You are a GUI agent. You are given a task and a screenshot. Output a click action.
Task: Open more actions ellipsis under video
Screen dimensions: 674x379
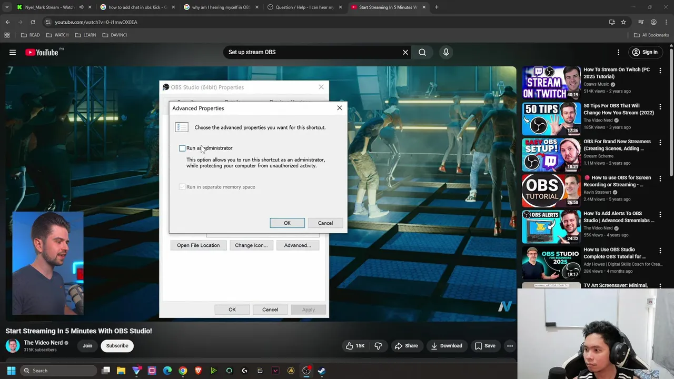[x=510, y=346]
